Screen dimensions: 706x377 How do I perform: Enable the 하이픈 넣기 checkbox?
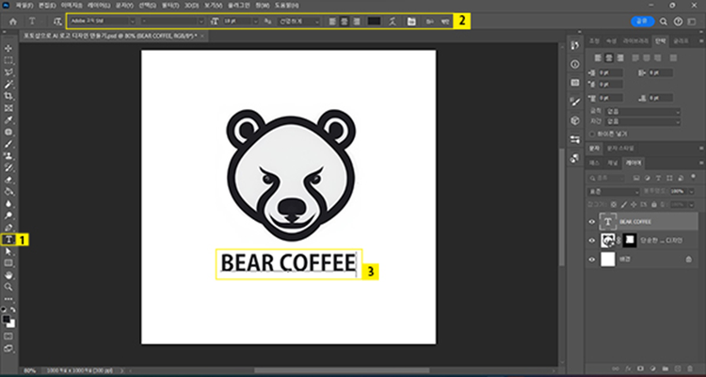point(592,134)
